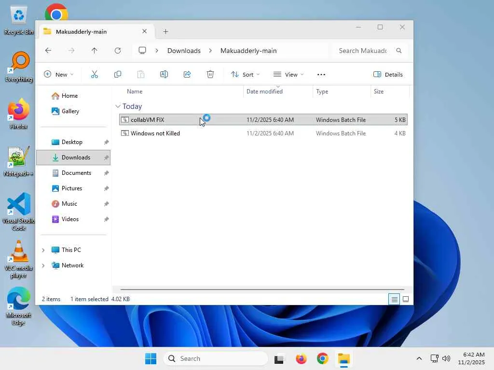Toggle the Details pane
Viewport: 494px width, 370px height.
coord(388,74)
